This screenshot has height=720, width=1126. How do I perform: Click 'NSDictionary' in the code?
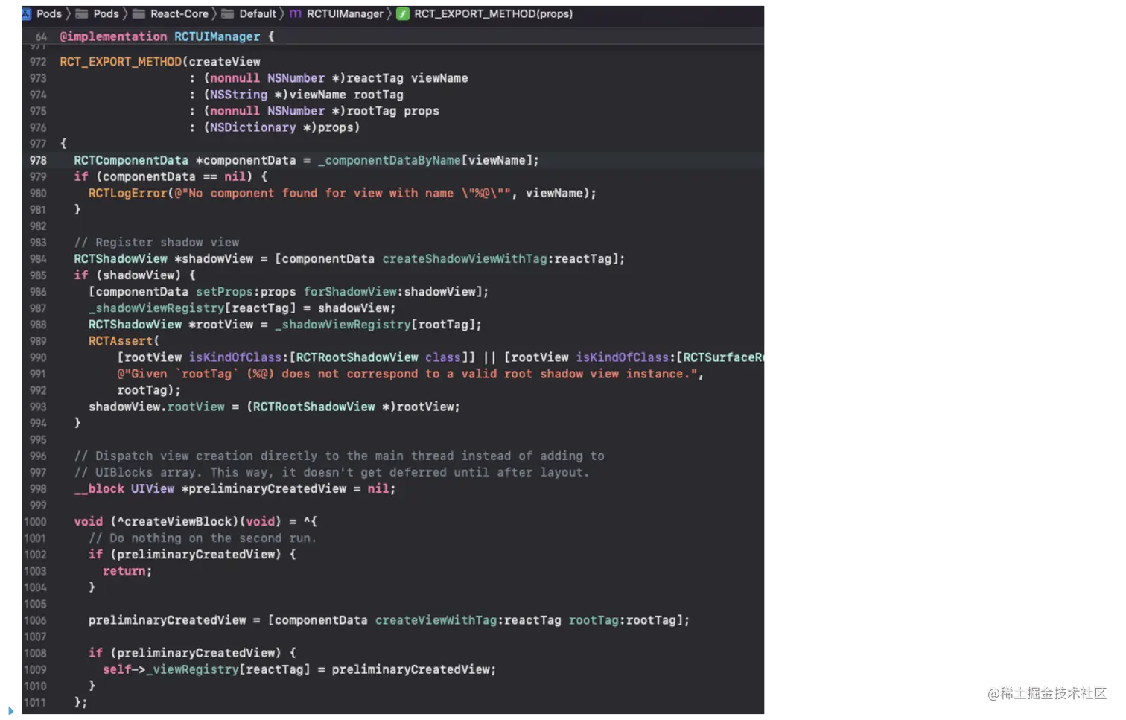pyautogui.click(x=252, y=127)
